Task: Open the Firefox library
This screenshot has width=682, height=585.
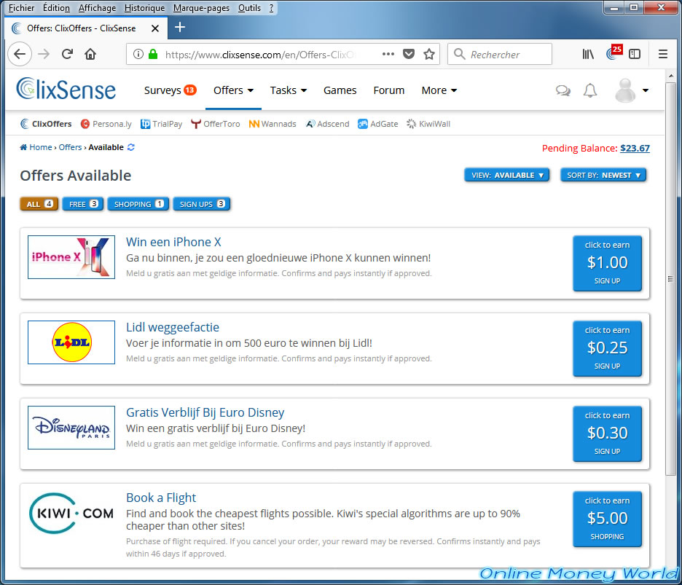Action: [x=588, y=54]
